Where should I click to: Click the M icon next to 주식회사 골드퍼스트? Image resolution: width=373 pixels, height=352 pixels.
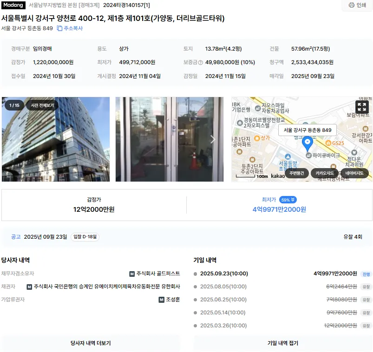point(132,274)
